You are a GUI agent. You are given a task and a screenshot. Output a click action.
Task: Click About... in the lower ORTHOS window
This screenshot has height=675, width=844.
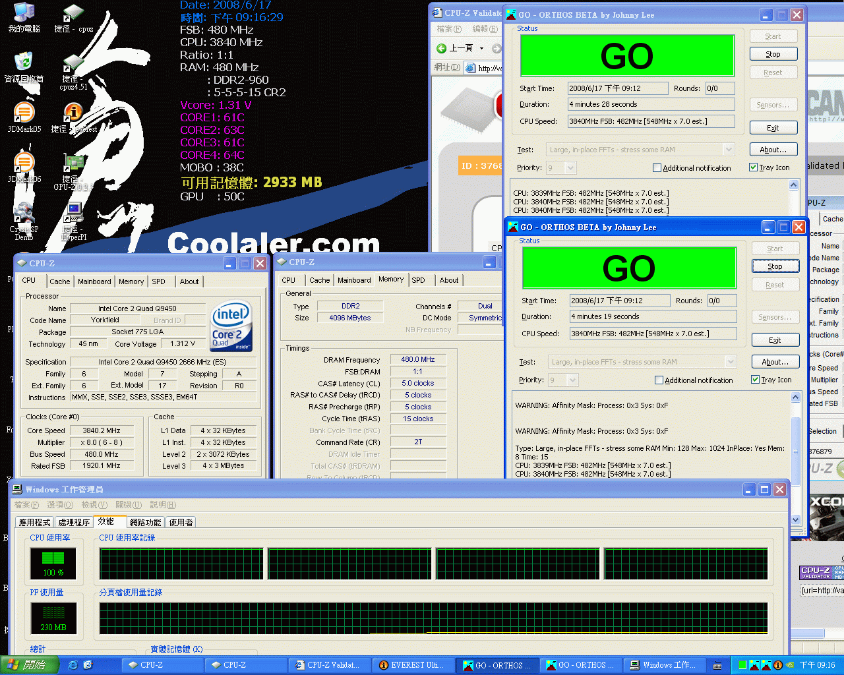coord(775,362)
